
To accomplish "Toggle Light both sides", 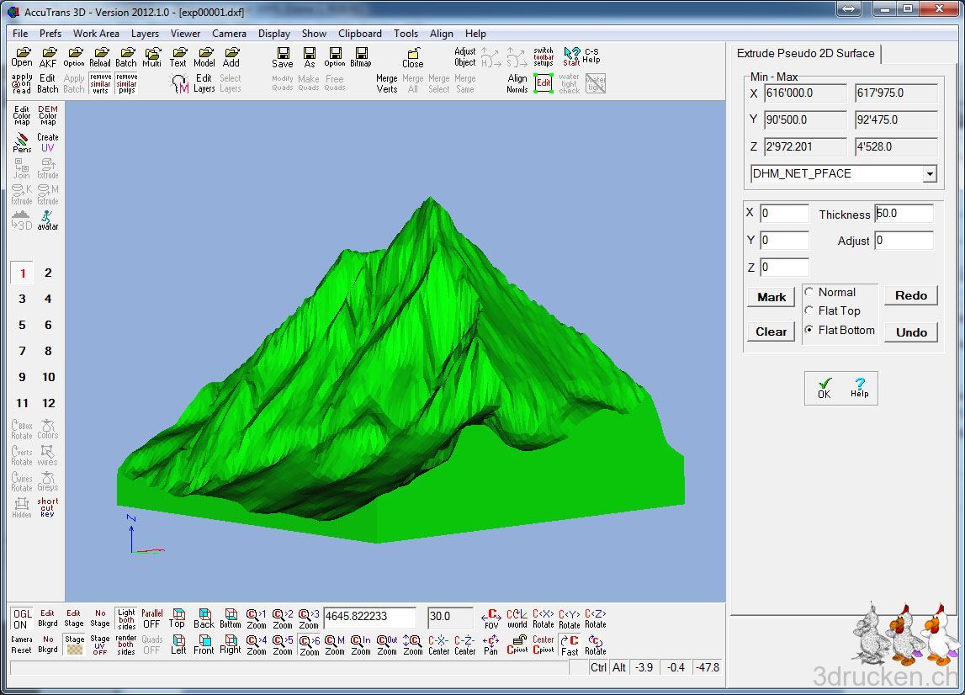I will click(126, 618).
